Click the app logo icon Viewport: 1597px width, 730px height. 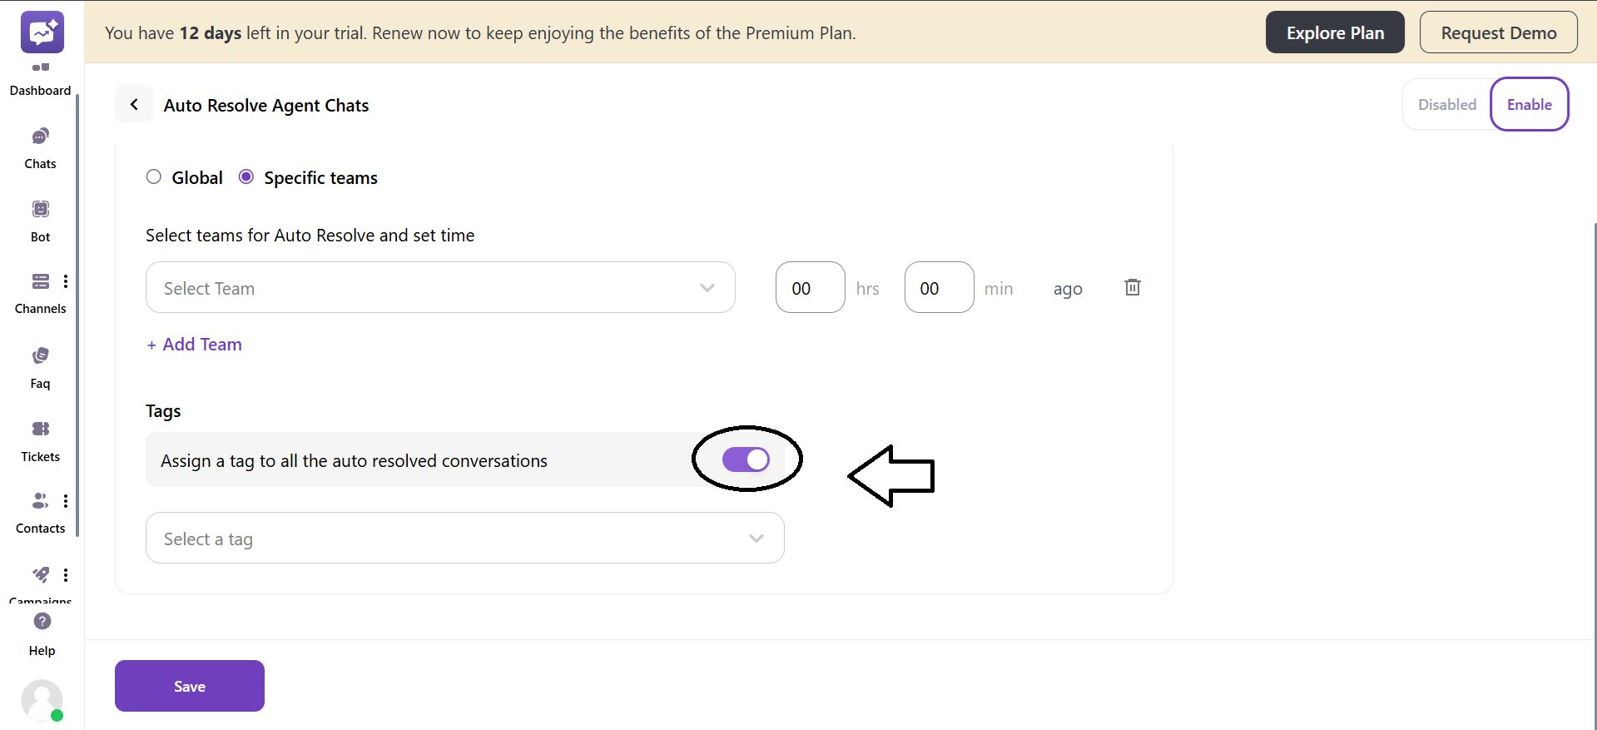[x=42, y=32]
